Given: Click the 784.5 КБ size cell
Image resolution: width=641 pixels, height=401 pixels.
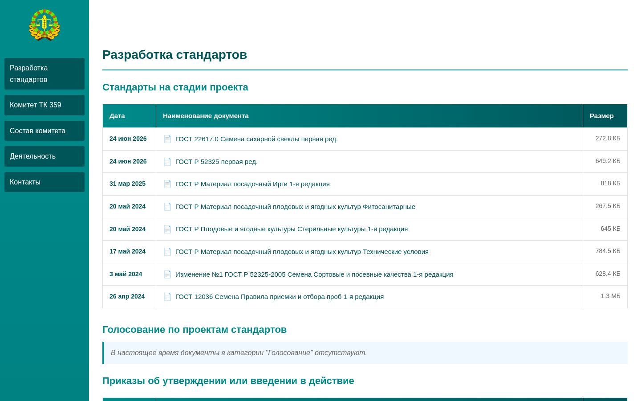Looking at the screenshot, I should coord(605,251).
